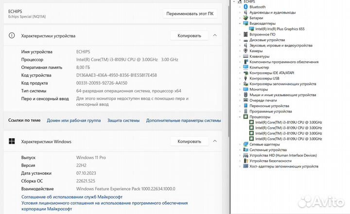Click the icon next to Переносные устройства
The width and height of the screenshot is (350, 214).
246,106
